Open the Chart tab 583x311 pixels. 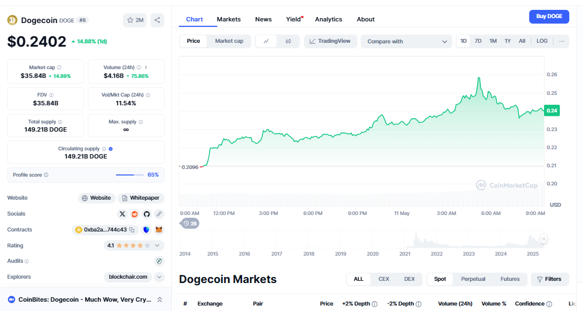pyautogui.click(x=194, y=19)
